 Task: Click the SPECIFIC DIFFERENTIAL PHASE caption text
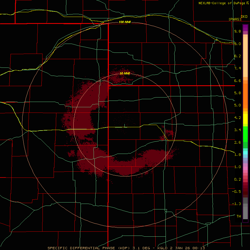pyautogui.click(x=81, y=248)
